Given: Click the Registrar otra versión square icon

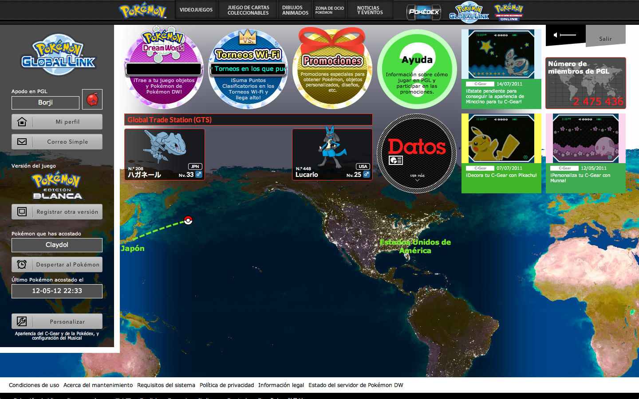Looking at the screenshot, I should [x=22, y=212].
